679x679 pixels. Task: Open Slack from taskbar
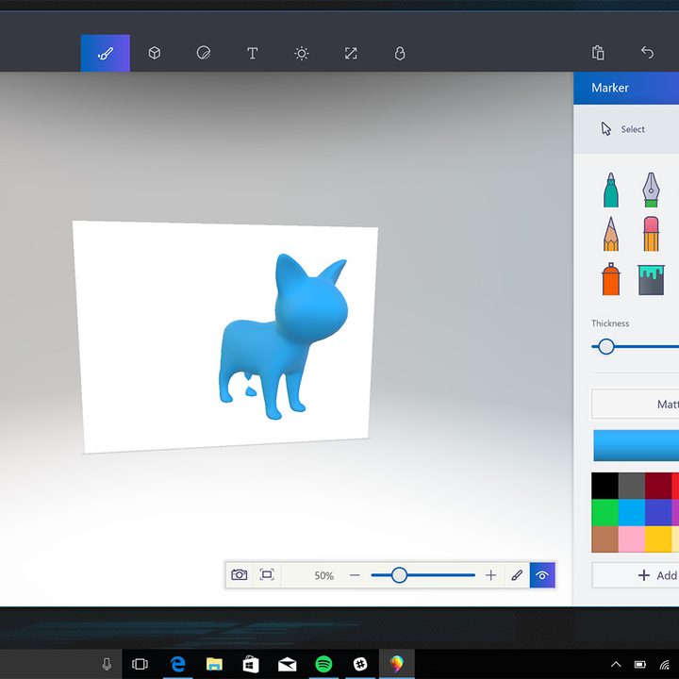(360, 664)
